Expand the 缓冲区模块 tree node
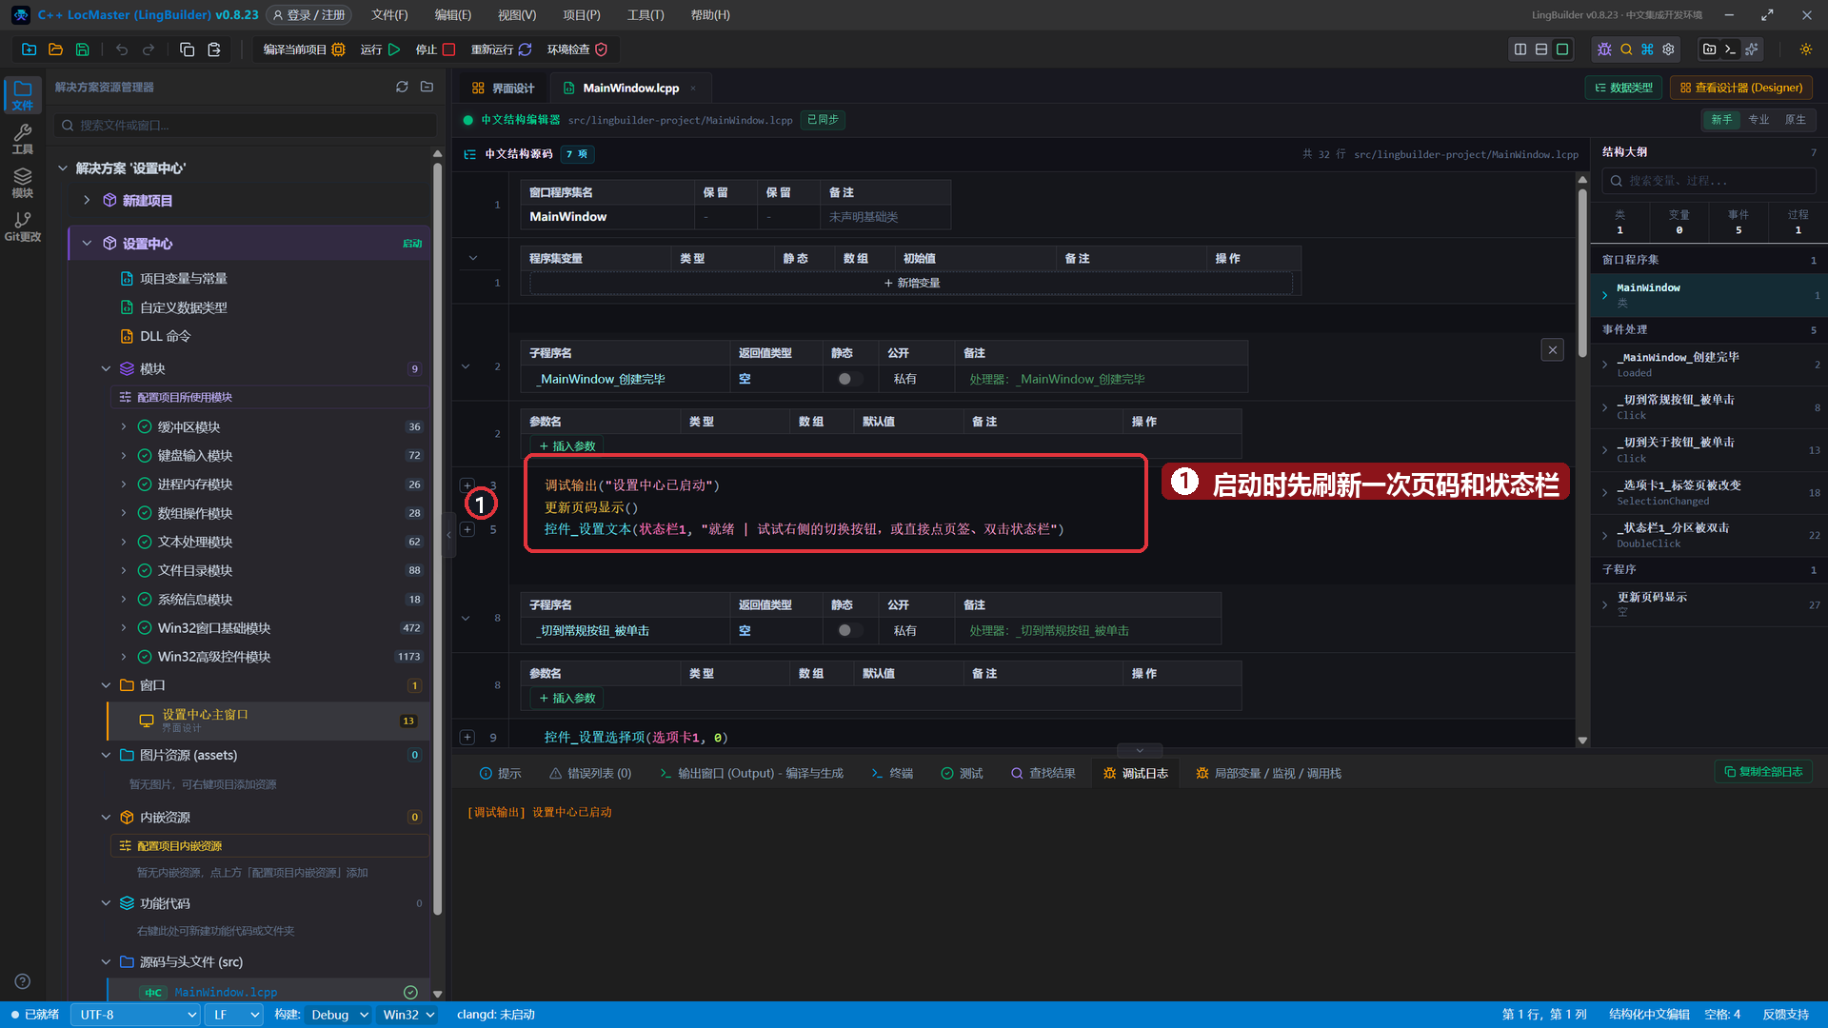The image size is (1828, 1028). point(124,427)
